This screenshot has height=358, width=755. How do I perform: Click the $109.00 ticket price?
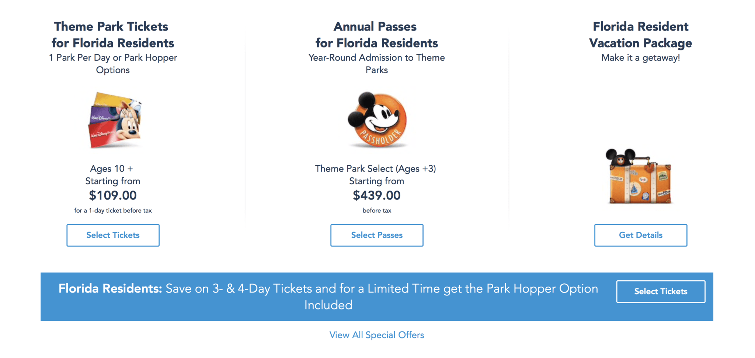[x=113, y=195]
